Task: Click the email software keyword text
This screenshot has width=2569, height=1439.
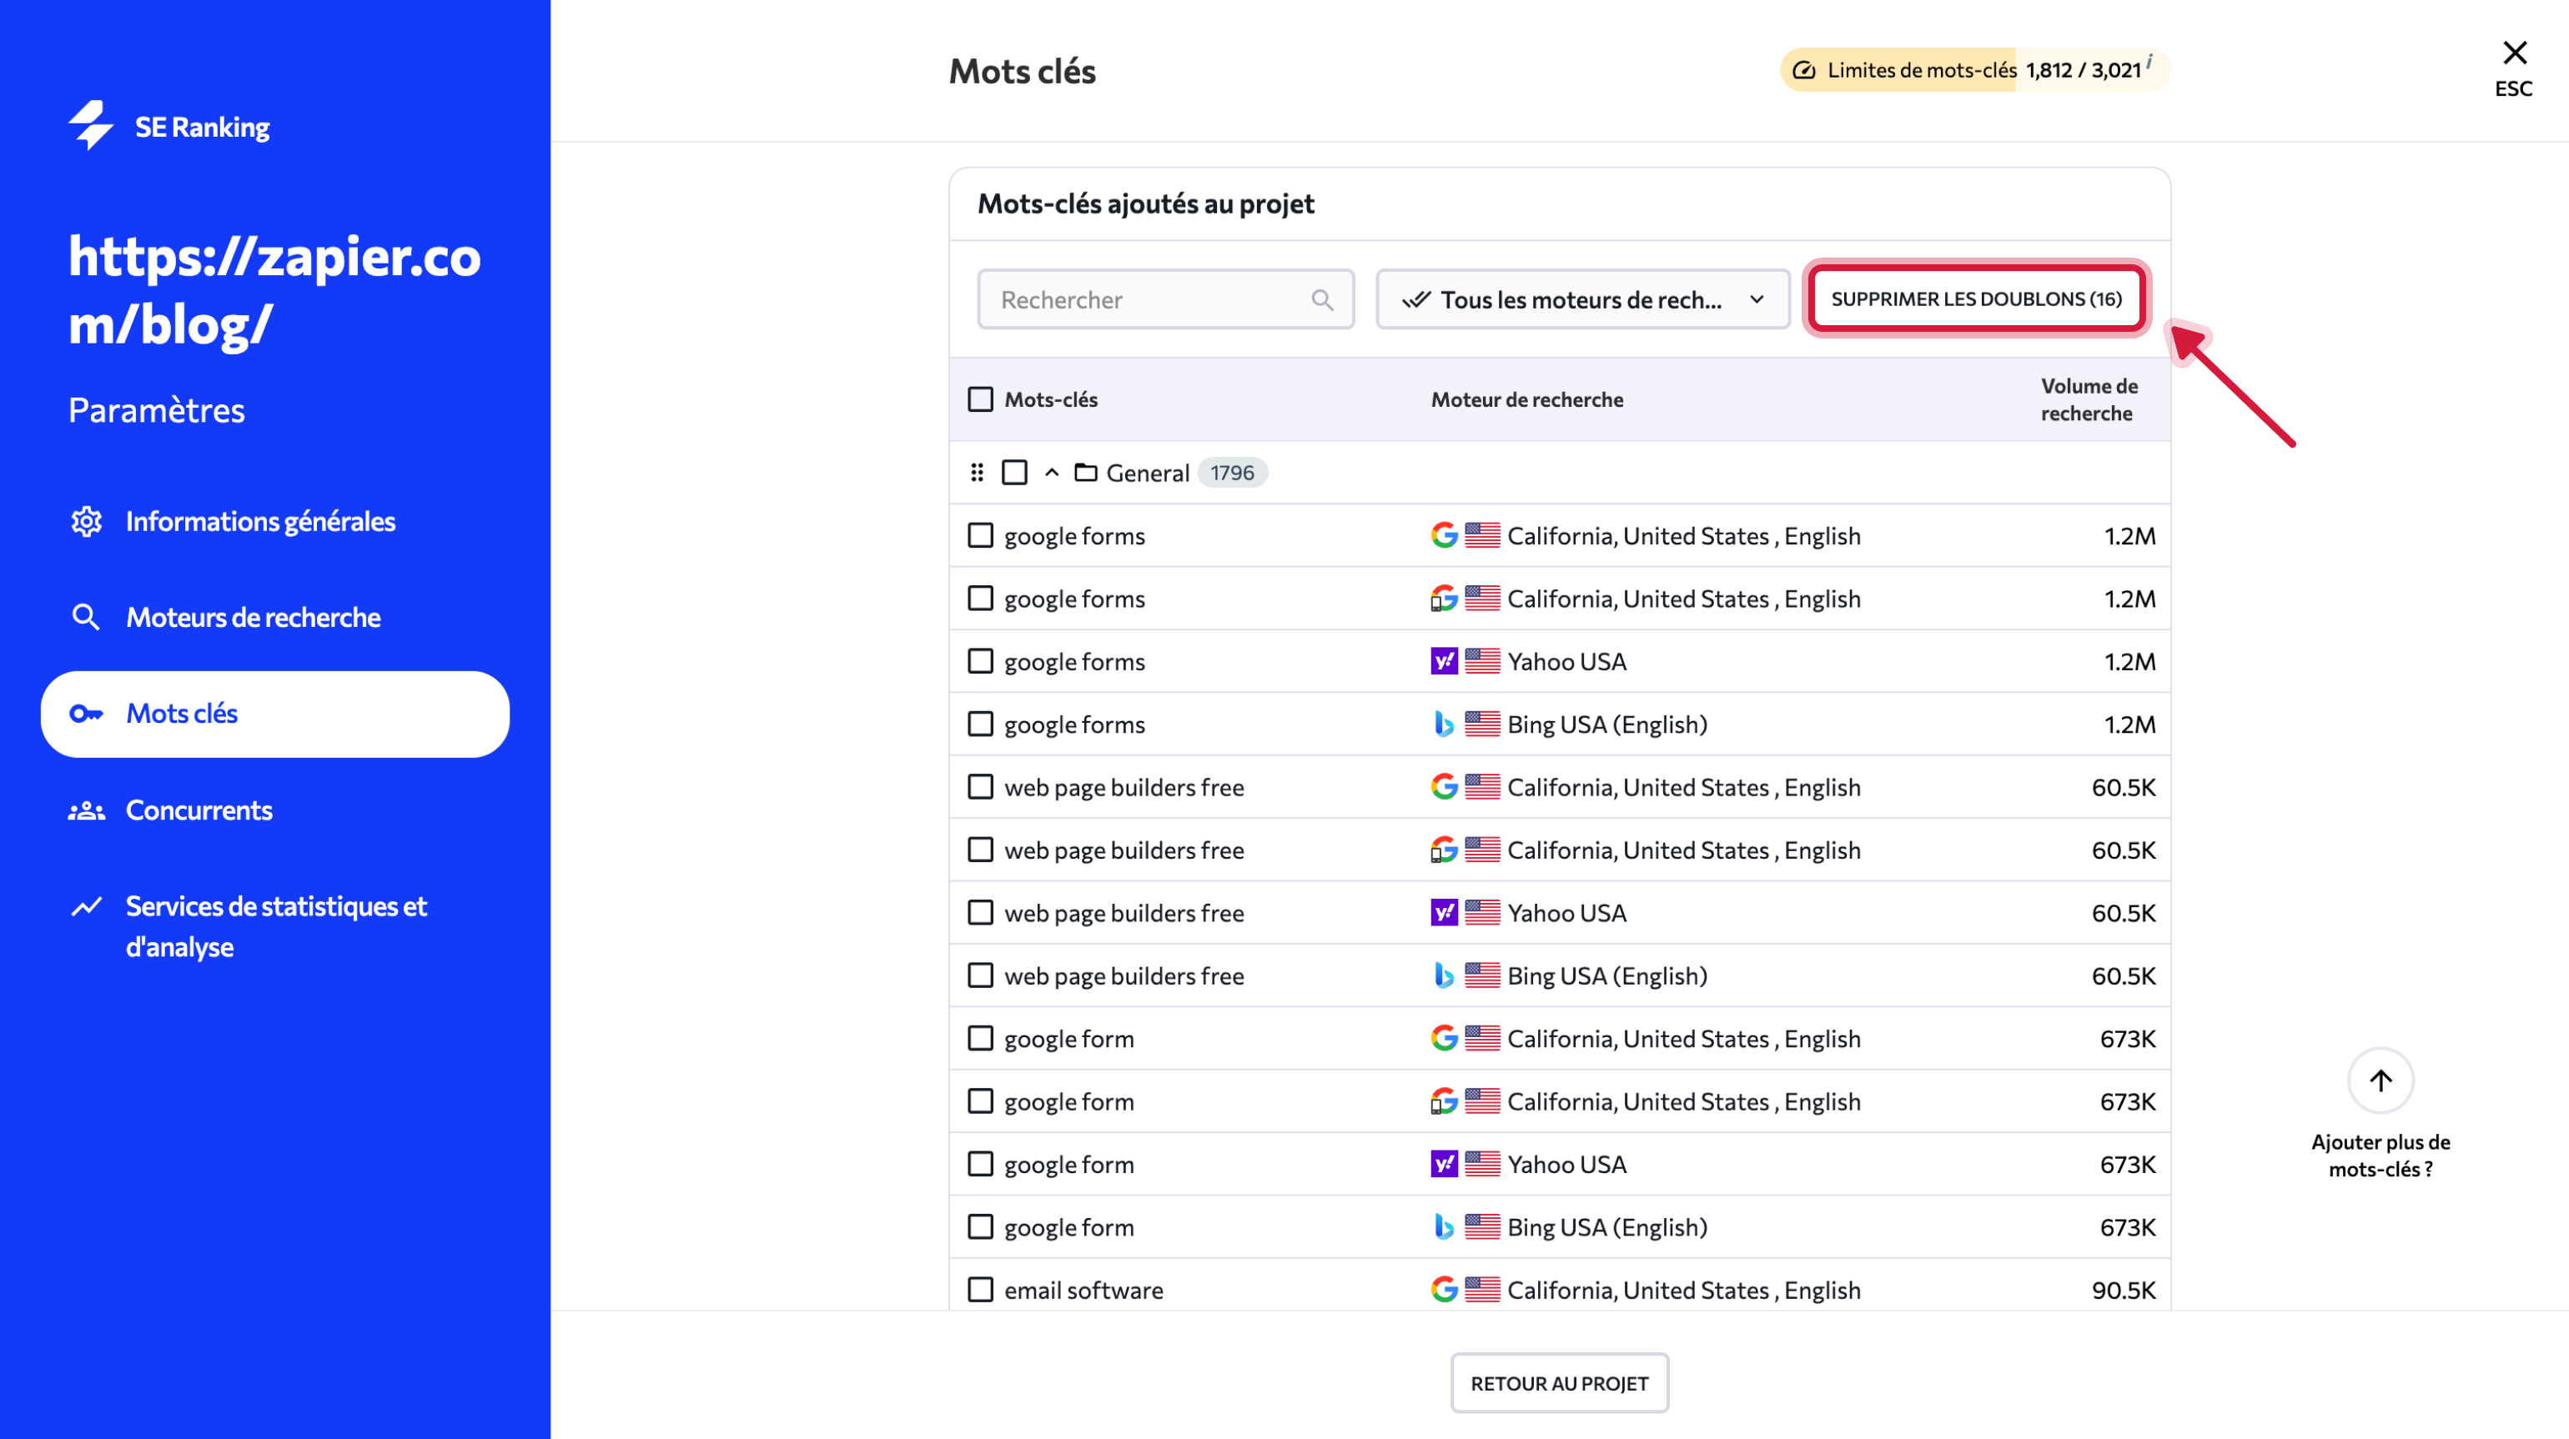Action: click(1083, 1290)
